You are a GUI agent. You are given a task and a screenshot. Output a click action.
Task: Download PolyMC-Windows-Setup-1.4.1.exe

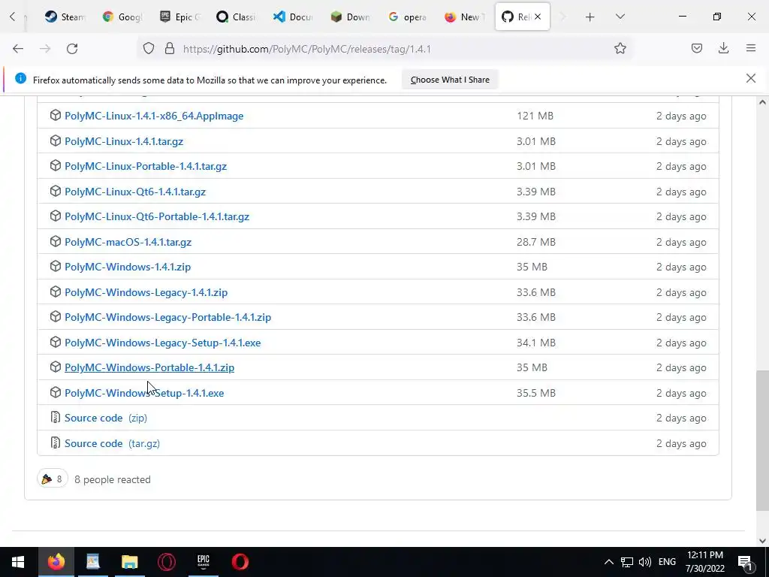(x=144, y=393)
